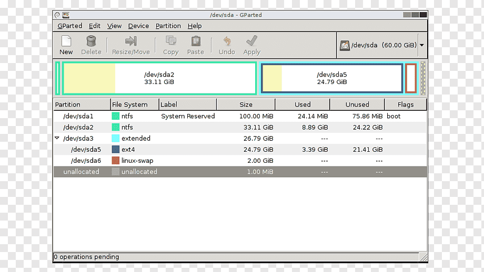Click the 33.11 GiB size cell
484x272 pixels.
(258, 127)
